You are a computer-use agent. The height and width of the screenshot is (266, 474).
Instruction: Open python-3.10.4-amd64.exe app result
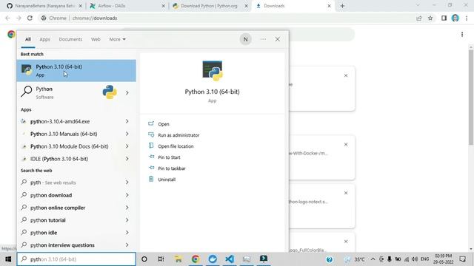70,121
